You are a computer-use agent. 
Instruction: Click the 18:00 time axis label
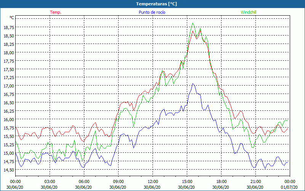coord(221,181)
